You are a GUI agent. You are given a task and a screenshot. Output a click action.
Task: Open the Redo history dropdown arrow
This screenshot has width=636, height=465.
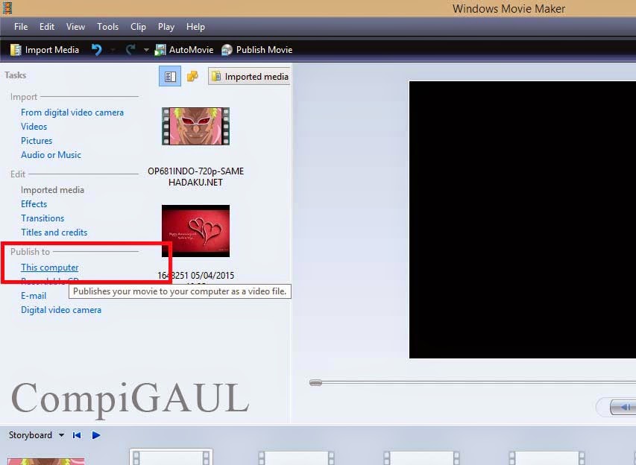click(x=146, y=50)
